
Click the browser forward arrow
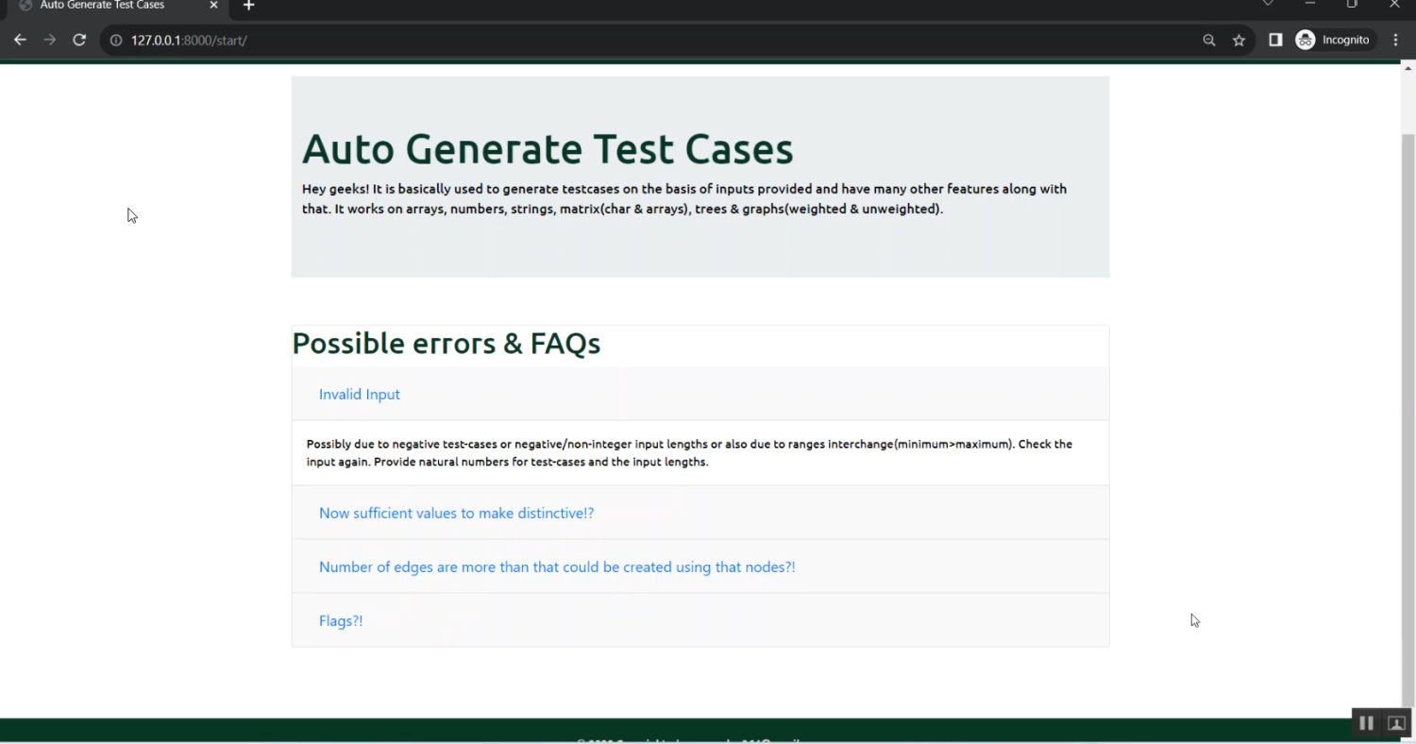point(49,40)
